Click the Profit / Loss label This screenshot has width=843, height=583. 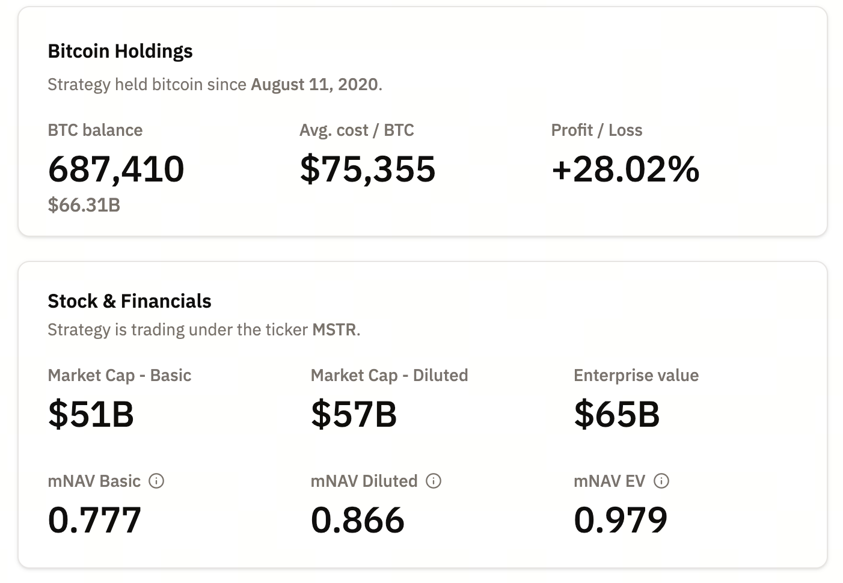pos(596,130)
